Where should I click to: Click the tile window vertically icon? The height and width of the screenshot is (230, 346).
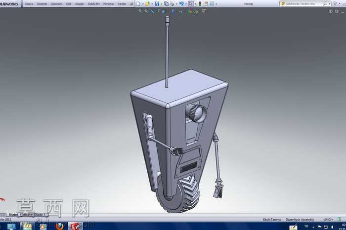tap(331, 11)
